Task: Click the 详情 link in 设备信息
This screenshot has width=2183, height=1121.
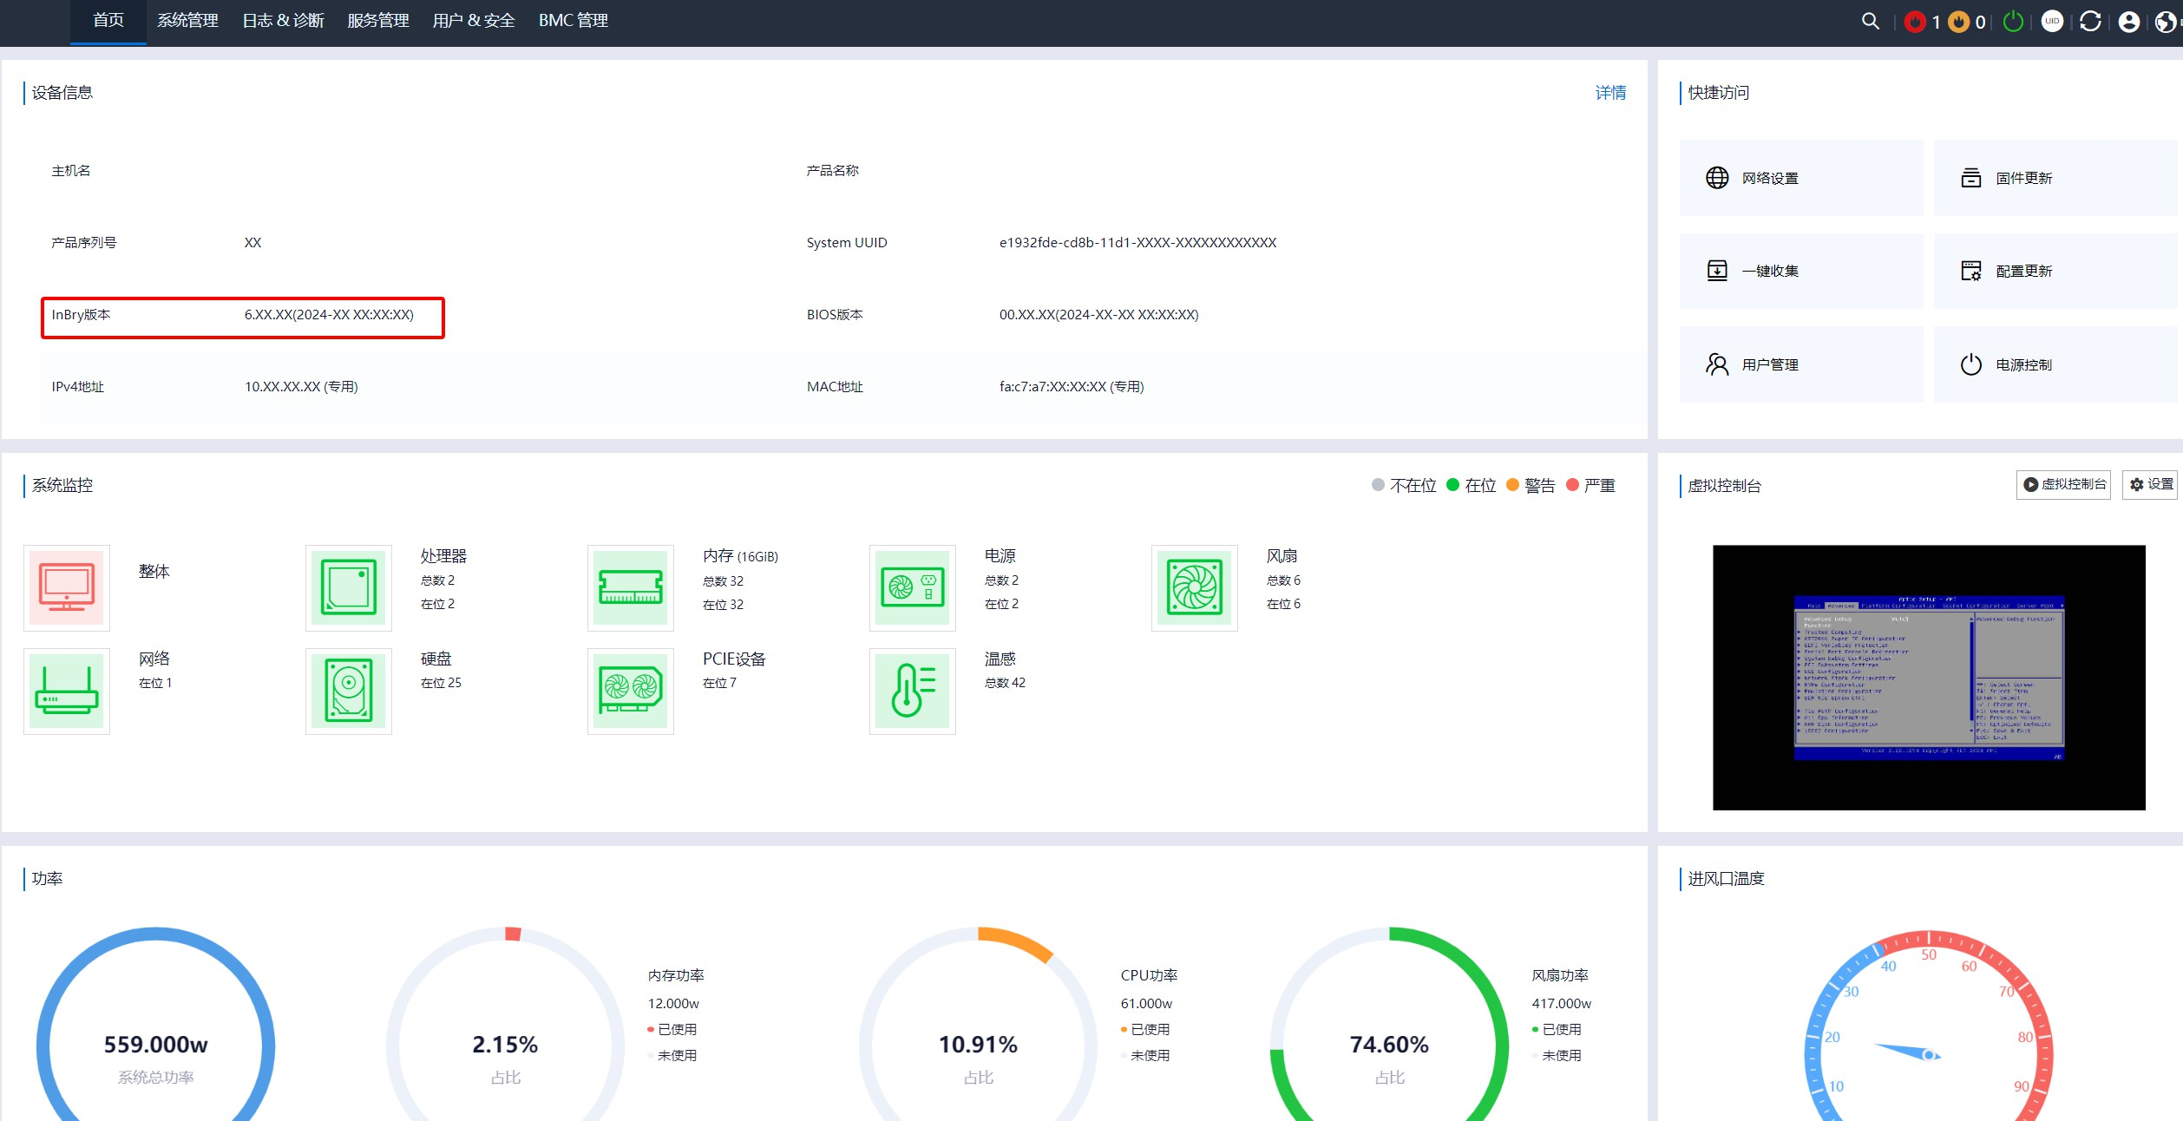Action: (x=1610, y=93)
